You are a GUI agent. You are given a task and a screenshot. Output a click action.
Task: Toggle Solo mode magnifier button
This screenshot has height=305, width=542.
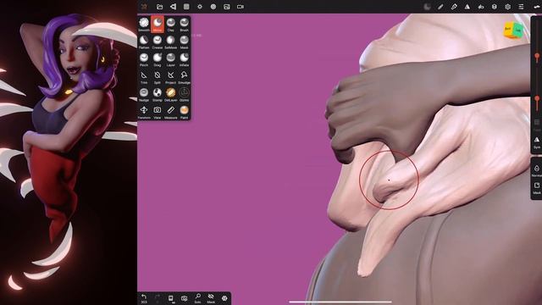tap(197, 298)
